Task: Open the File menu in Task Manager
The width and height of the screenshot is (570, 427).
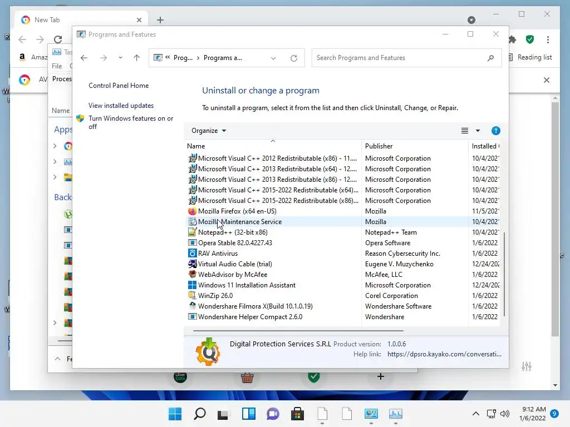Action: click(x=57, y=66)
